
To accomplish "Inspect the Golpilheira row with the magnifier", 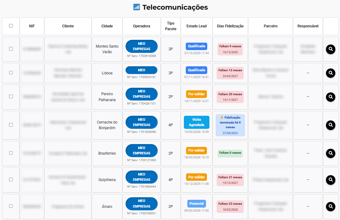I will point(331,180).
